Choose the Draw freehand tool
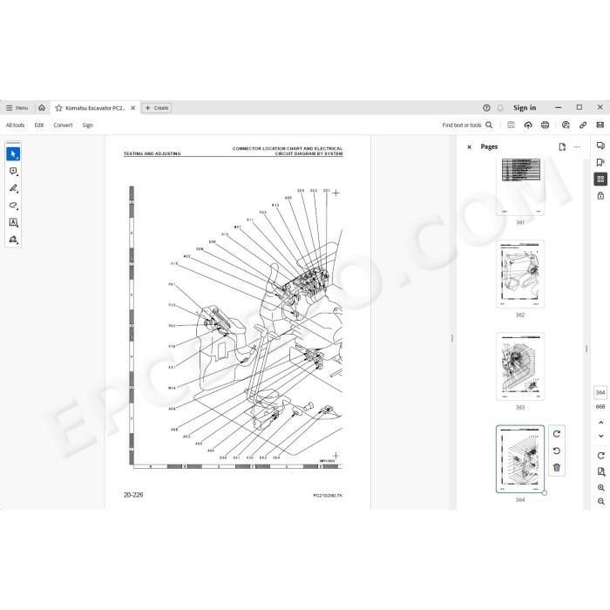The width and height of the screenshot is (610, 610). 13,205
